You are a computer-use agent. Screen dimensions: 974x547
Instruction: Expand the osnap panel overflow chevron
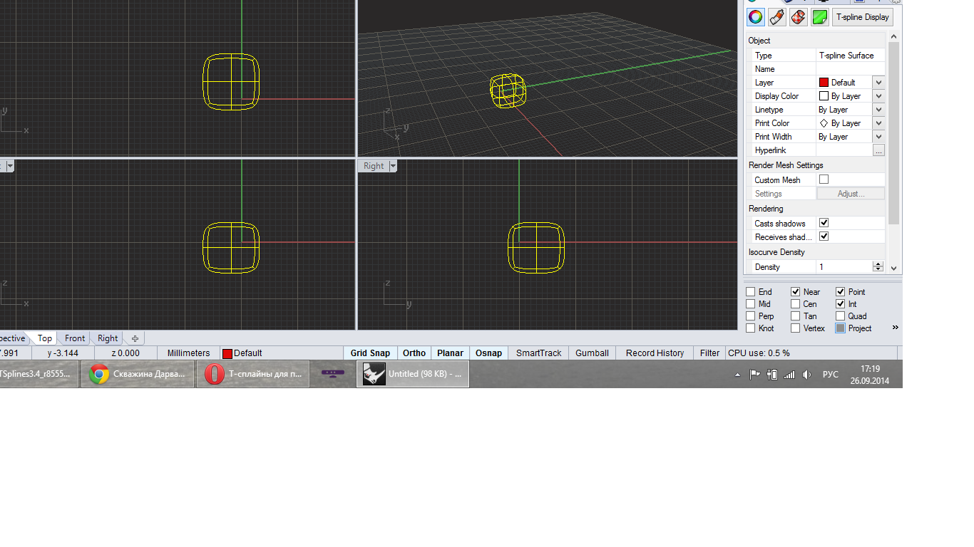[x=895, y=328]
